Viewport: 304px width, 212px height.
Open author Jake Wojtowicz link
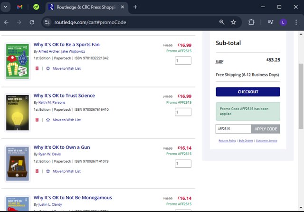tap(73, 51)
